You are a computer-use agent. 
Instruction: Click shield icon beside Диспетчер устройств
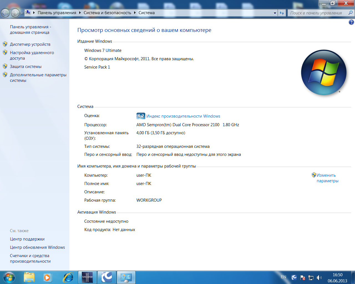(x=5, y=44)
